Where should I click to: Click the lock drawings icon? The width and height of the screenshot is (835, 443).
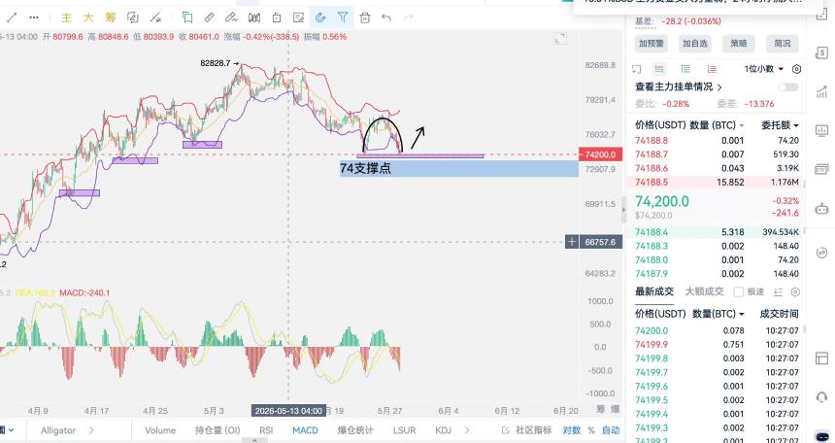pyautogui.click(x=277, y=17)
